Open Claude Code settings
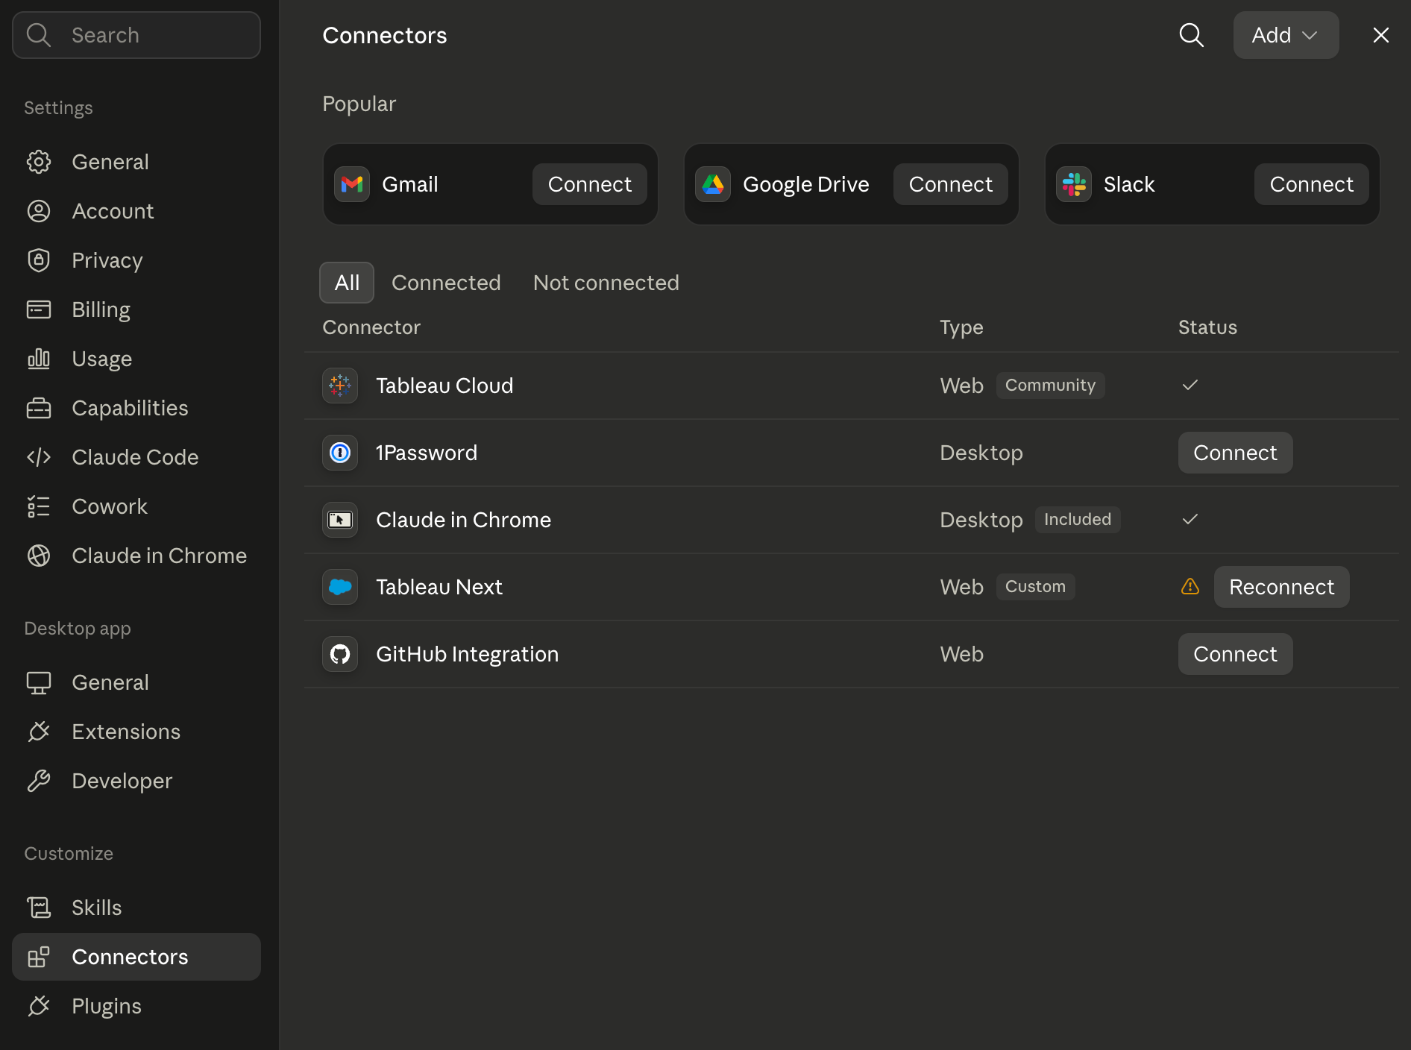1411x1050 pixels. click(x=136, y=457)
